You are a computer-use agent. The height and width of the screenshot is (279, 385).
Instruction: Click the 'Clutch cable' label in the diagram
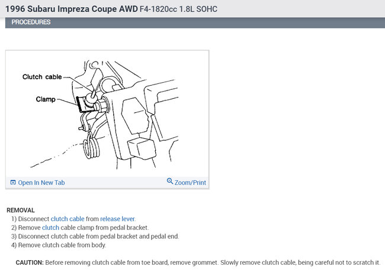(x=42, y=77)
